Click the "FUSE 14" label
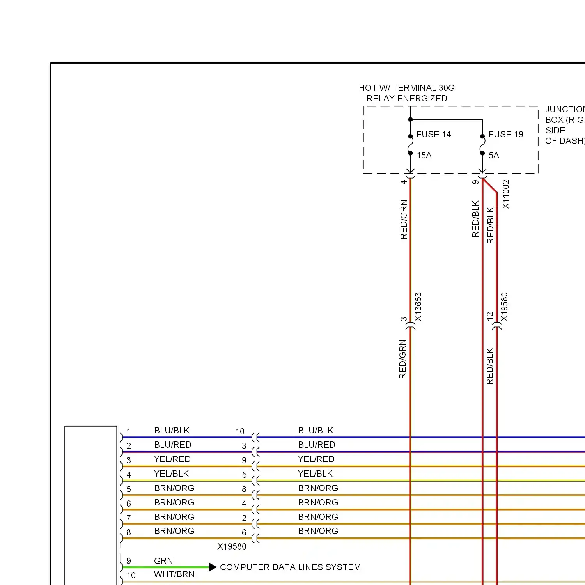 434,134
